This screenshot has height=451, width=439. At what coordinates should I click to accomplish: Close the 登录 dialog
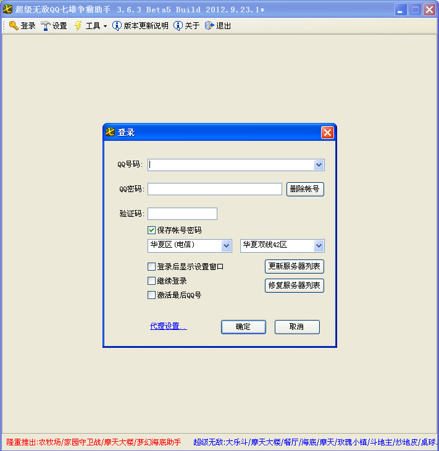tap(327, 132)
